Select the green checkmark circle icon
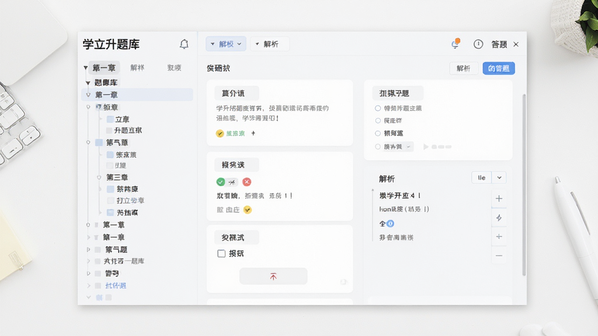Screen dimensions: 598x336 point(220,182)
